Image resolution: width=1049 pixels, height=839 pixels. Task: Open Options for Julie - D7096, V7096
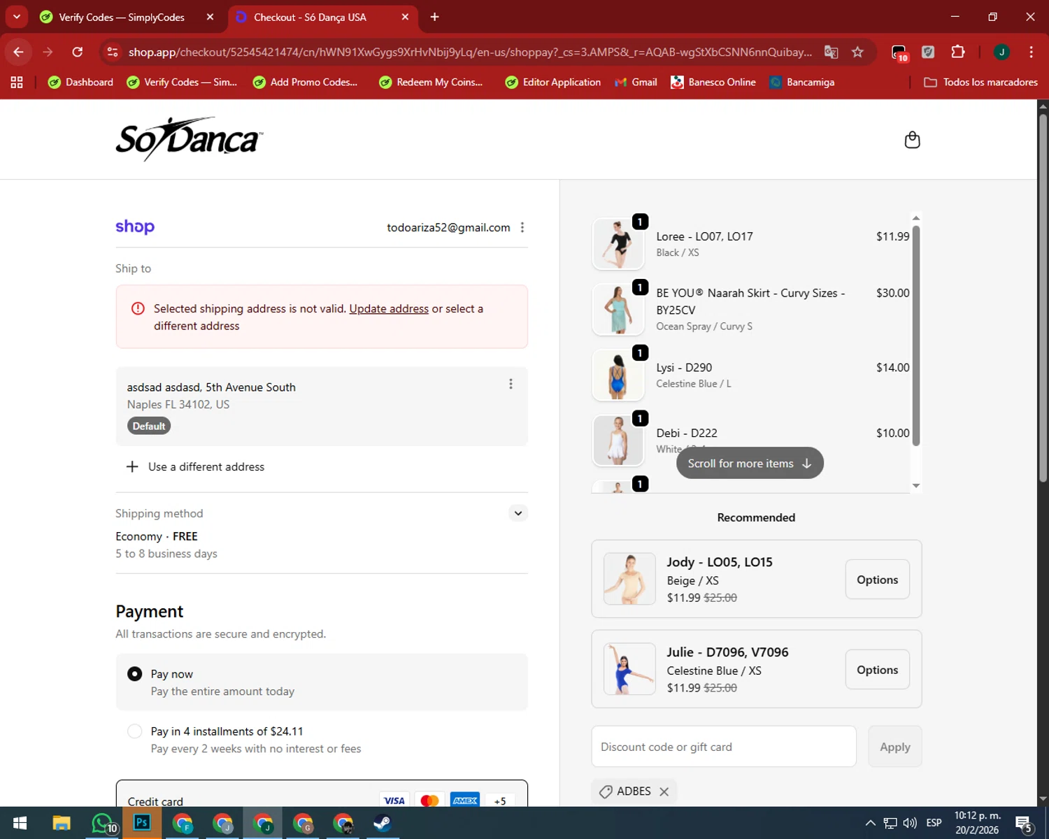877,670
